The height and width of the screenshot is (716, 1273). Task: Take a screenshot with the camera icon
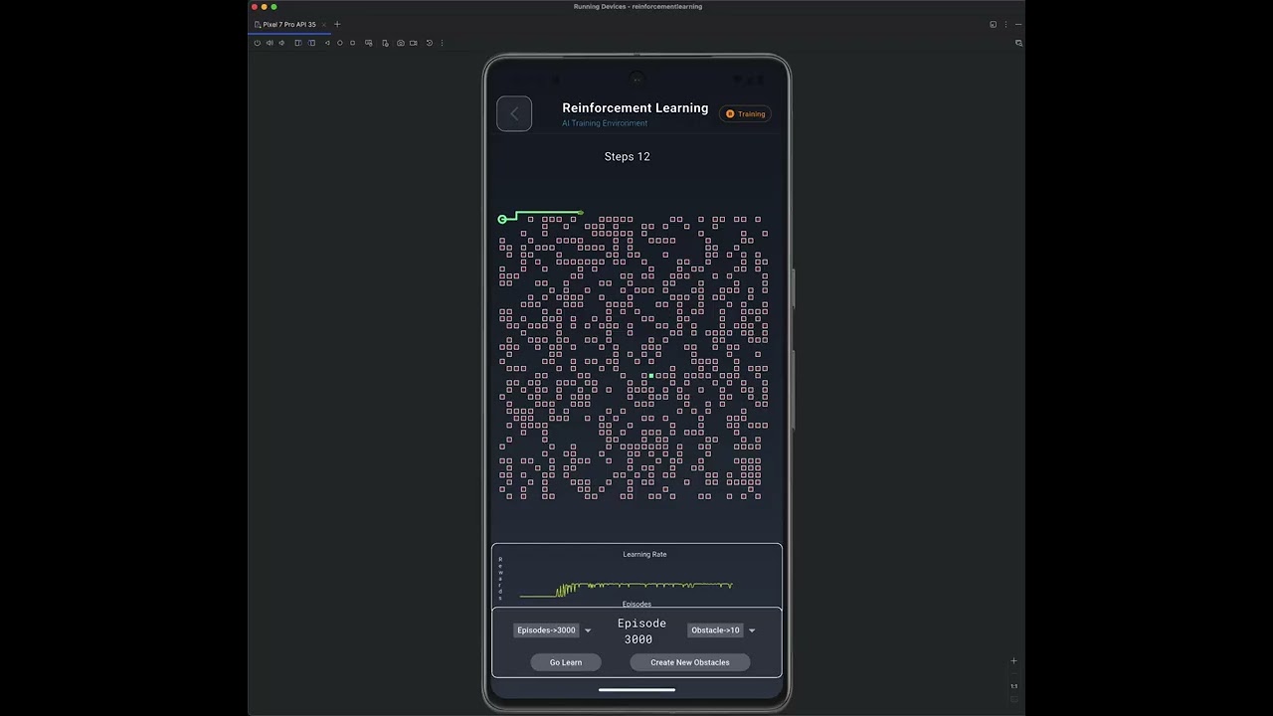pos(401,43)
